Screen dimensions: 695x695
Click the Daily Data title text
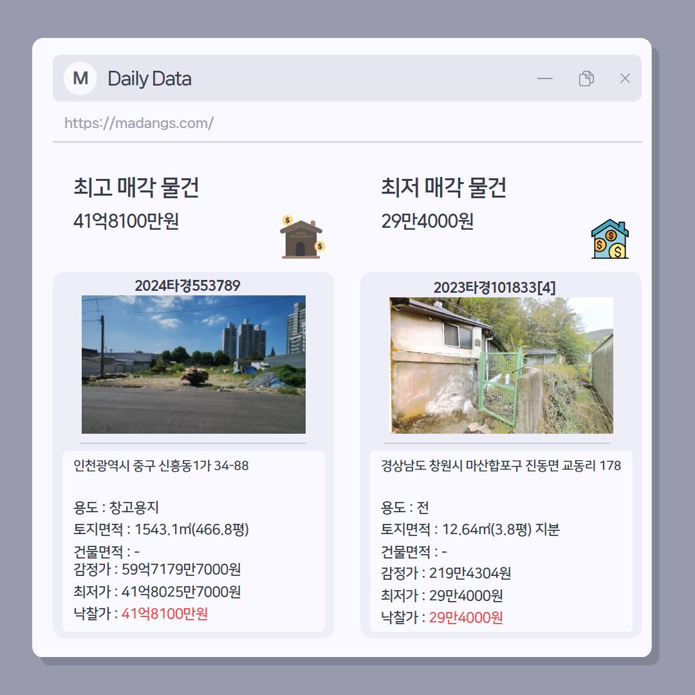(149, 79)
